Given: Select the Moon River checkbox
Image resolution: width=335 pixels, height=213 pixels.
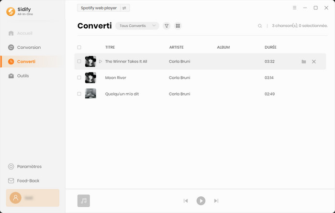Looking at the screenshot, I should [x=79, y=77].
